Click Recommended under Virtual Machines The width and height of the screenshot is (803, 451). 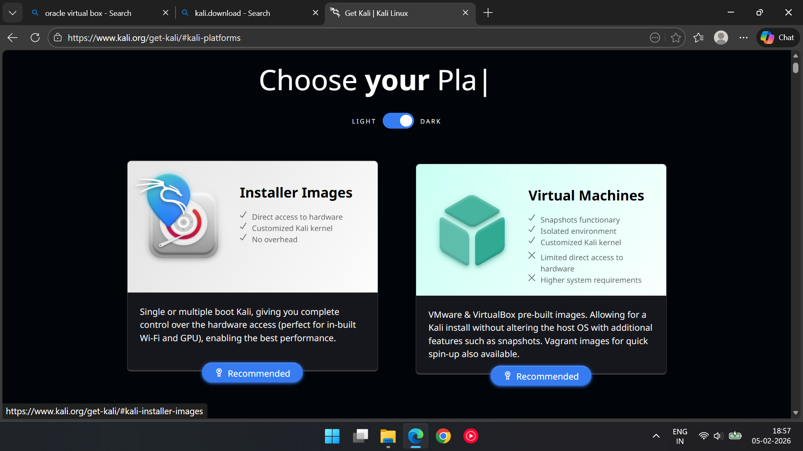(x=541, y=376)
